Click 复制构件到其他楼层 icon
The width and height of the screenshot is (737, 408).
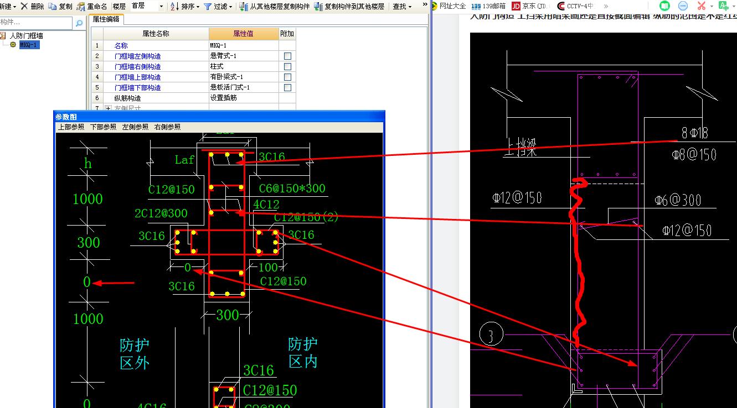pyautogui.click(x=318, y=6)
